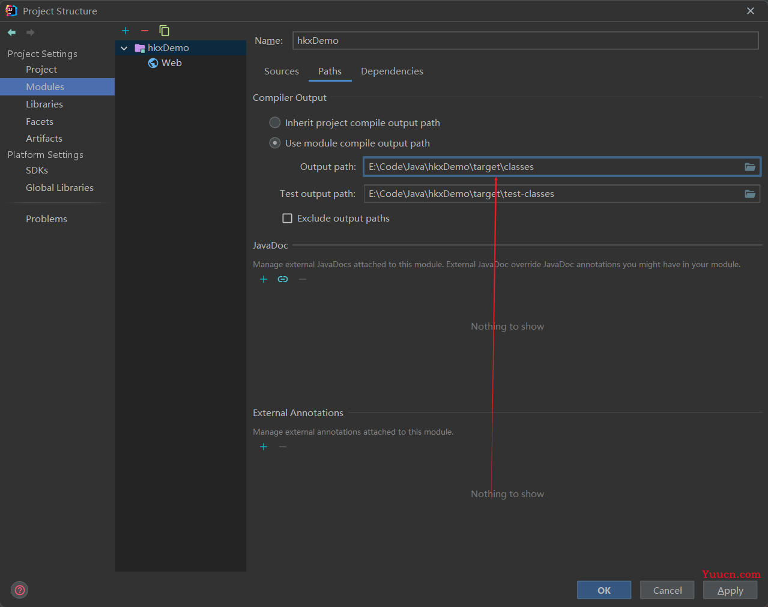Collapse the hkxDemo module tree node
This screenshot has height=607, width=768.
(124, 48)
